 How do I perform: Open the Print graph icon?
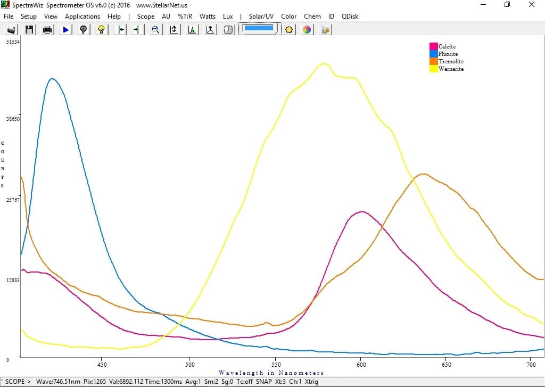pos(46,29)
